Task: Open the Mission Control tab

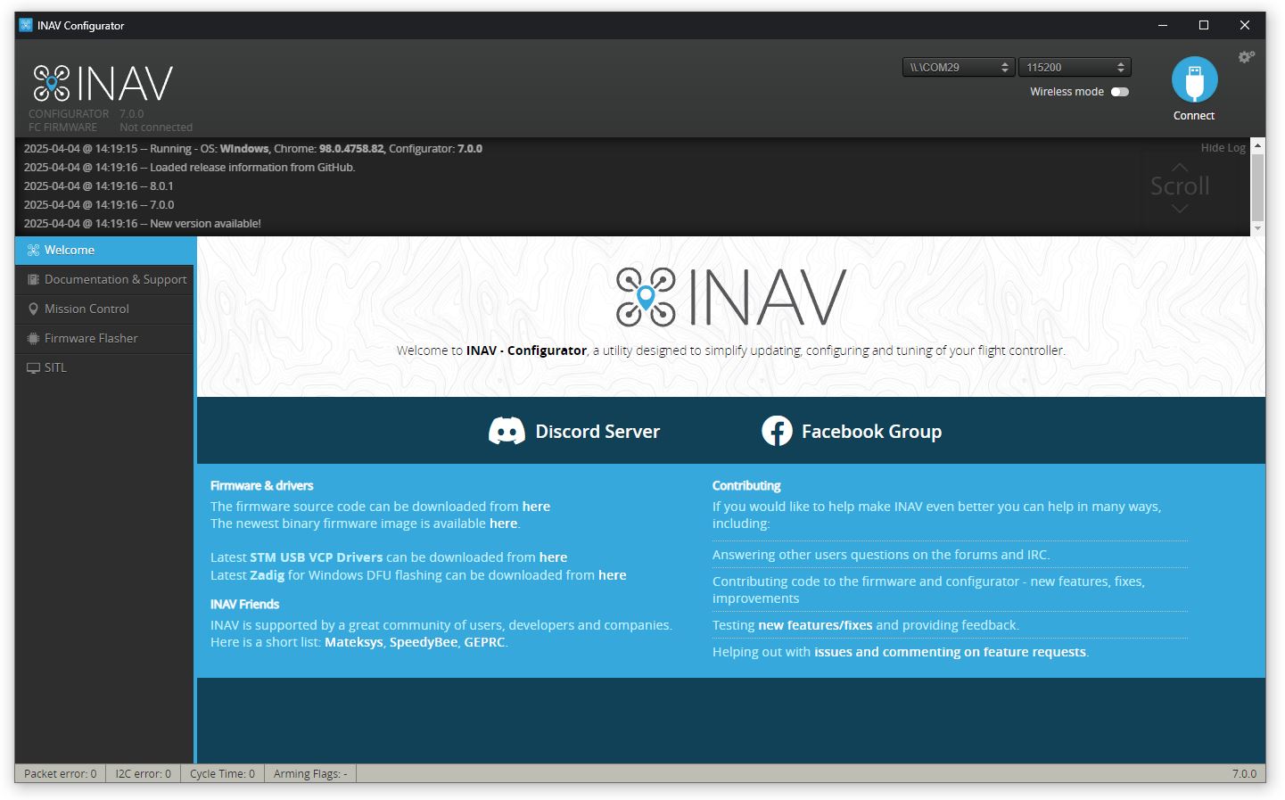Action: pos(104,309)
